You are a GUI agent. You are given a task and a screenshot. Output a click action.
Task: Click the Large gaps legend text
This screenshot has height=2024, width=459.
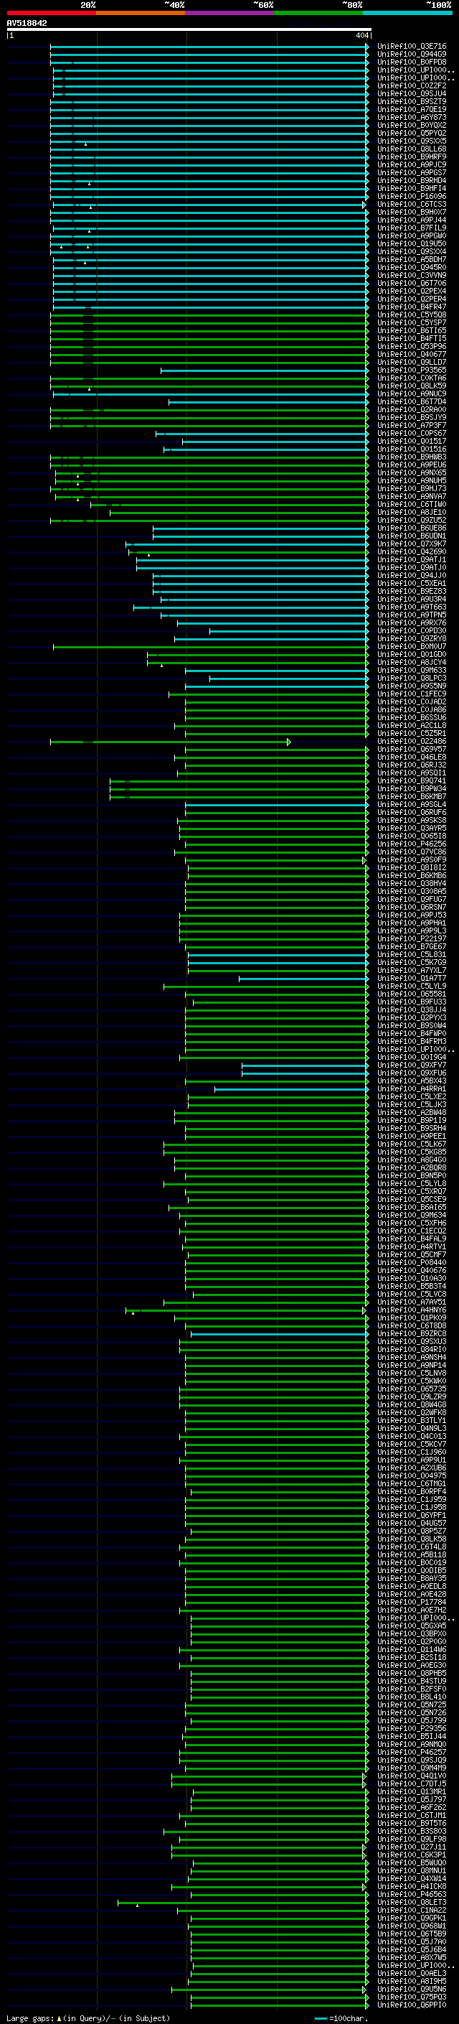88,2018
